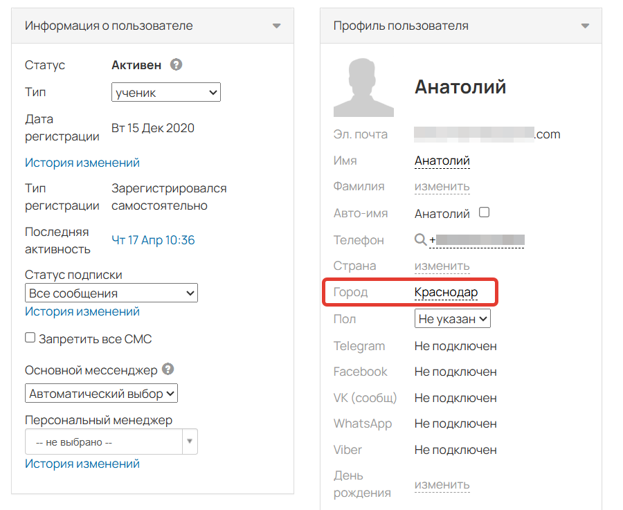
Task: Edit the Город value Краснодар
Action: (x=446, y=293)
